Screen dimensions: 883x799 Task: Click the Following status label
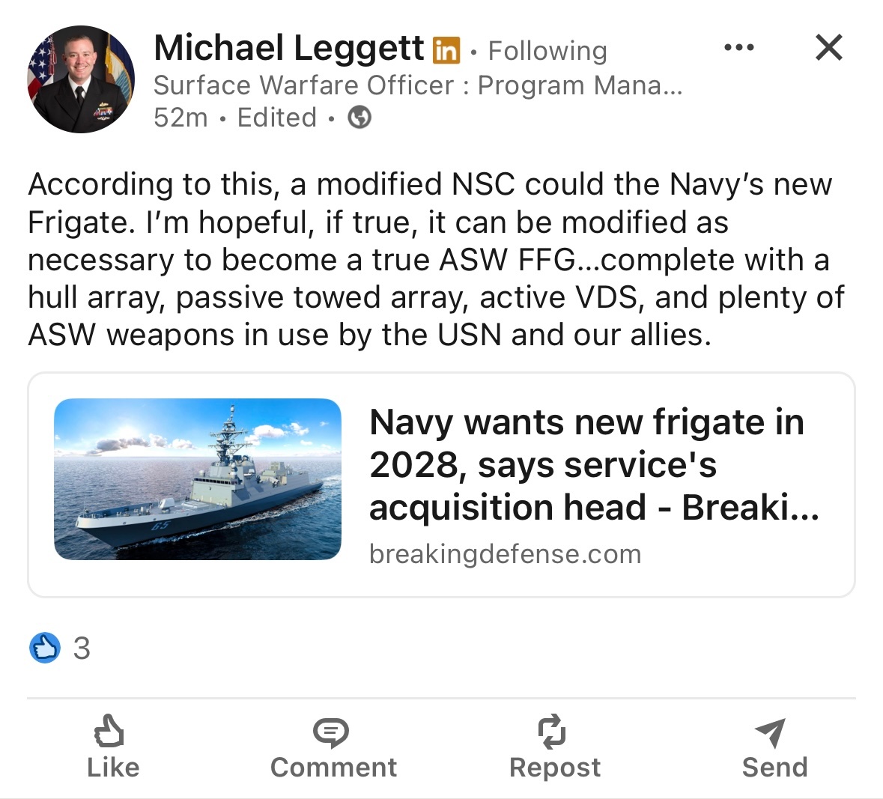(547, 51)
